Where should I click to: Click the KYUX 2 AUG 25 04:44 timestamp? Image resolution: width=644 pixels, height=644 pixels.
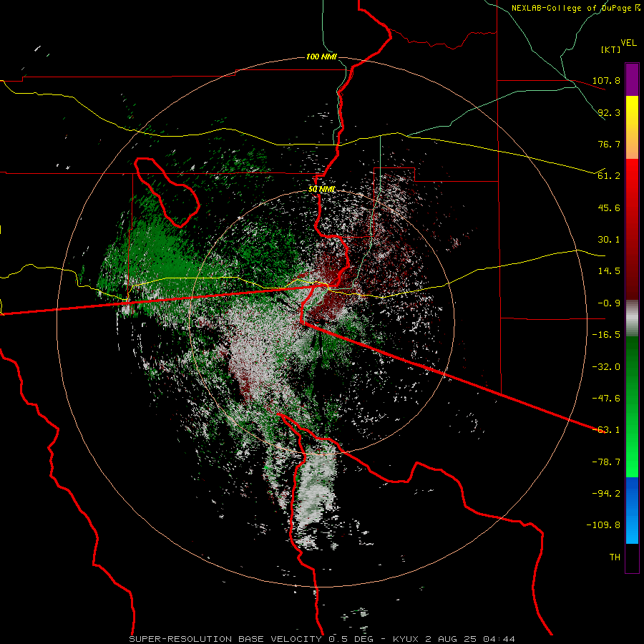click(454, 639)
